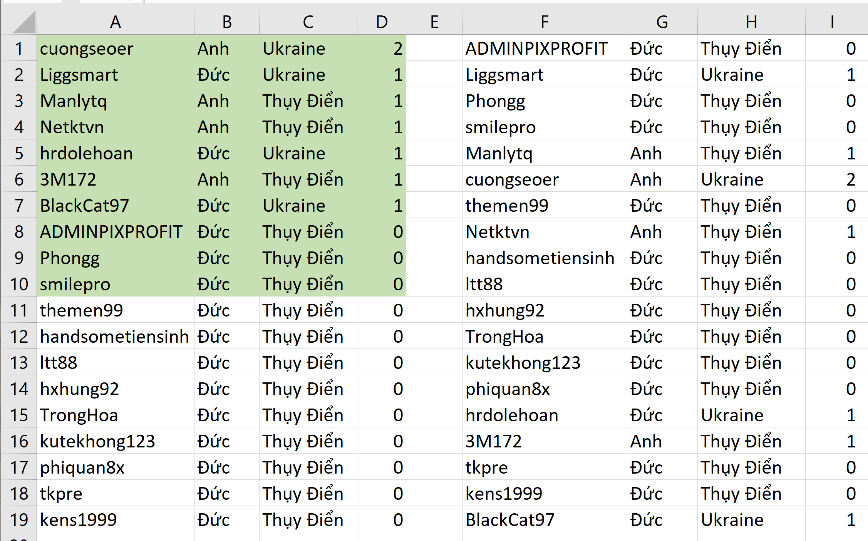
Task: Click handsometiensinh cell in column A
Action: [x=115, y=337]
